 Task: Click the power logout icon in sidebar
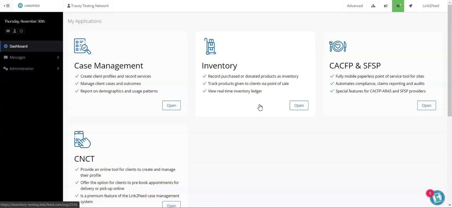21,31
